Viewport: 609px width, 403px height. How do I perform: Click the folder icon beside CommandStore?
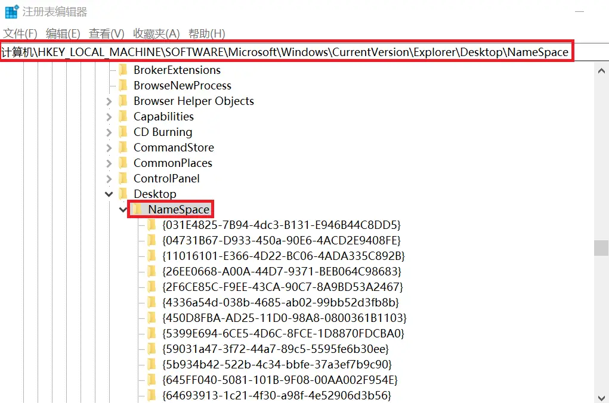tap(123, 147)
